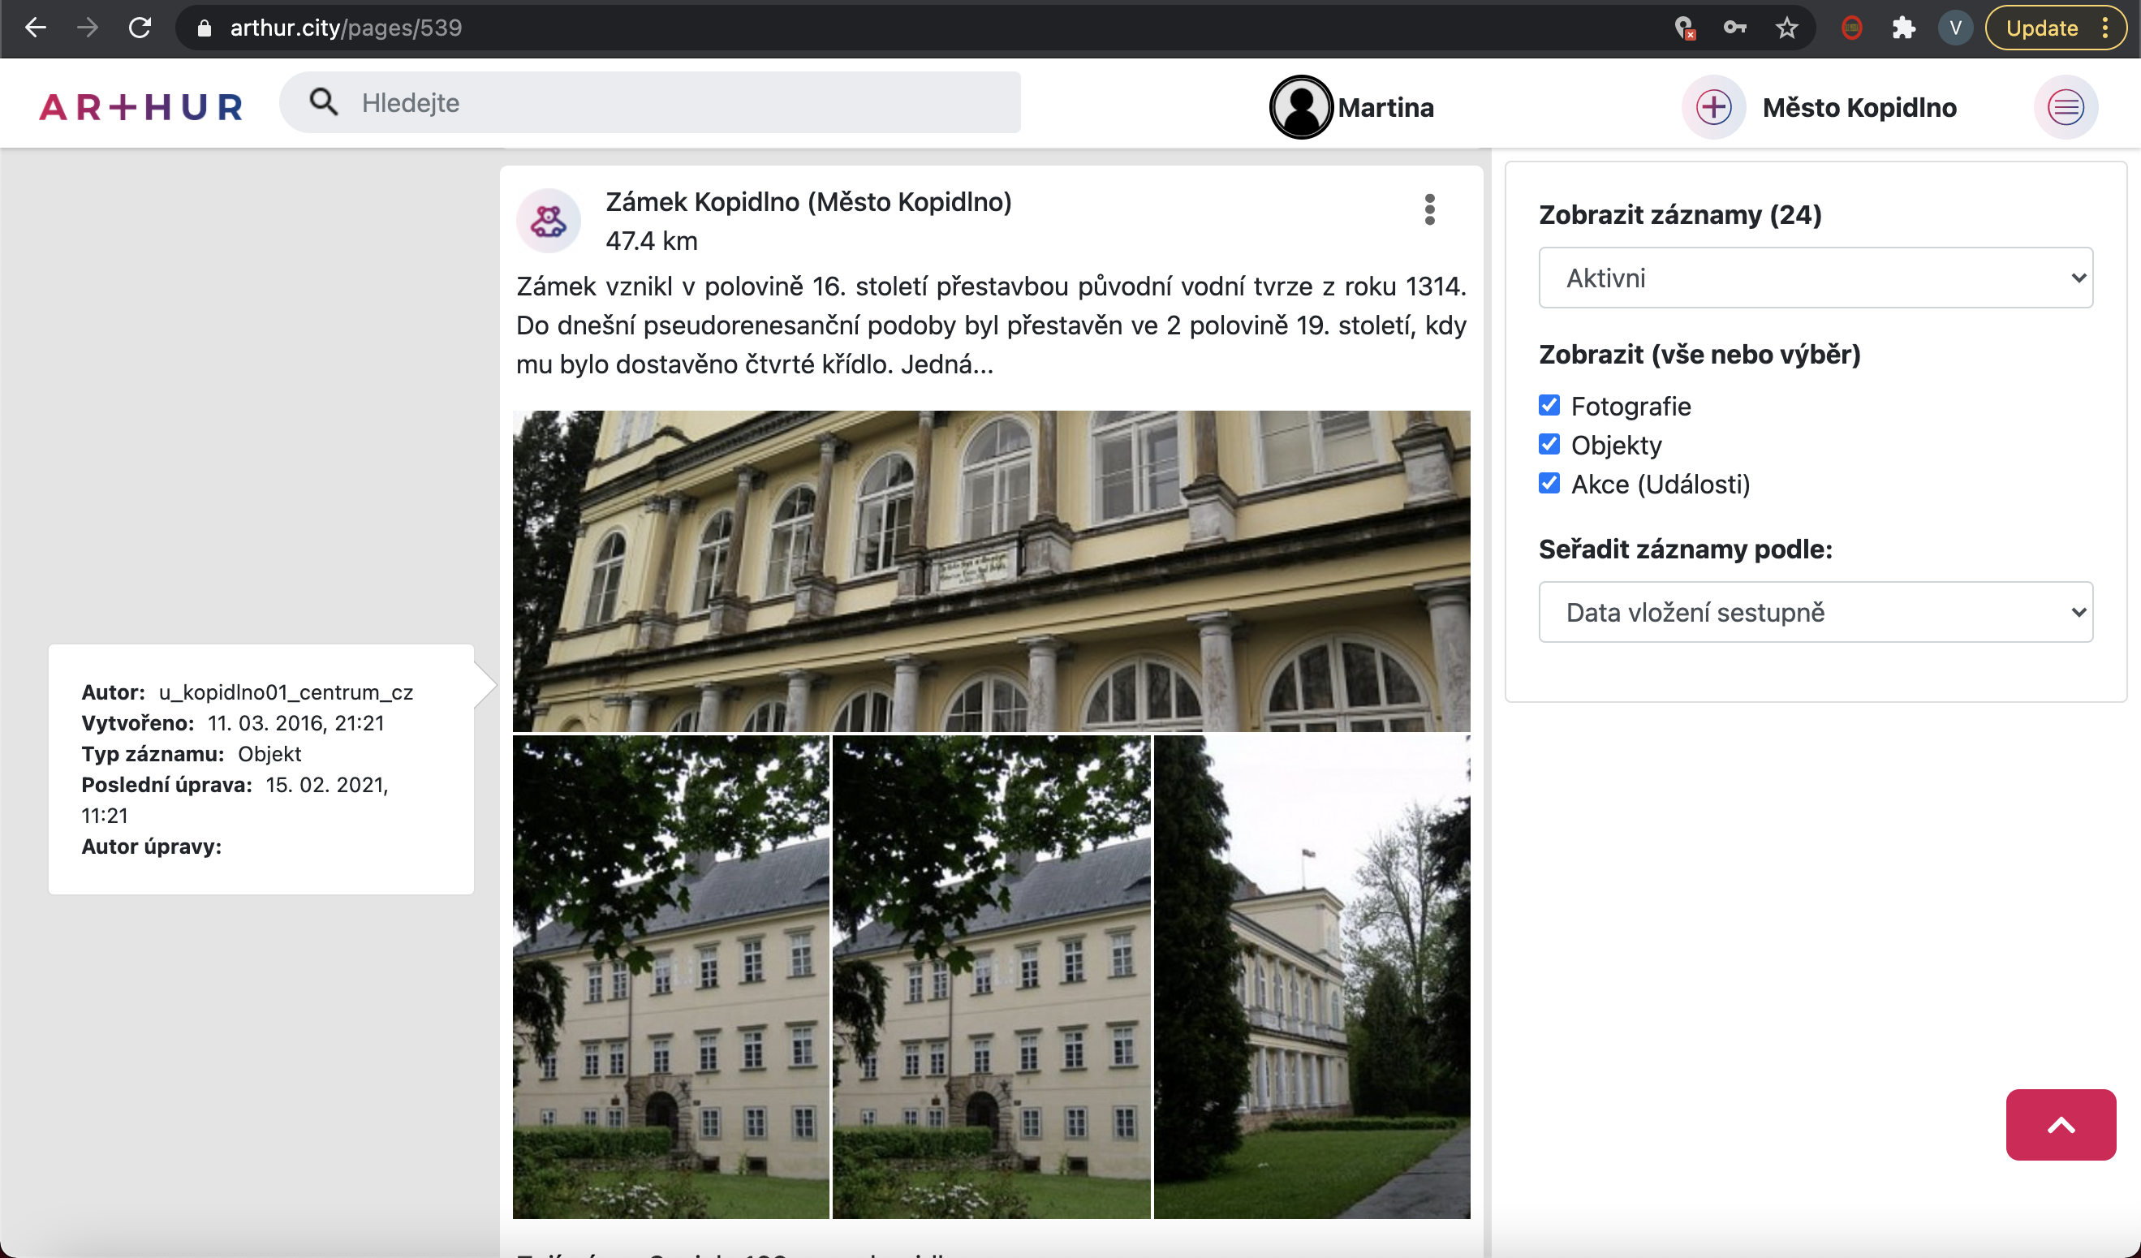Click the Typ záznamu Objekt value
This screenshot has height=1258, width=2141.
point(269,753)
